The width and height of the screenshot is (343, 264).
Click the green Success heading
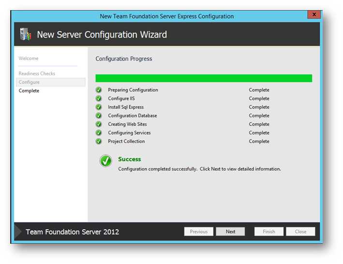130,159
